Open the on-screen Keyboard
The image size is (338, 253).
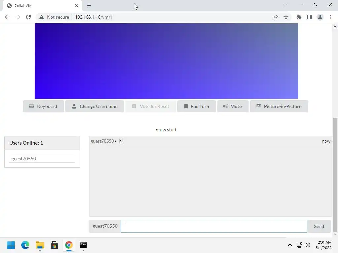coord(43,106)
